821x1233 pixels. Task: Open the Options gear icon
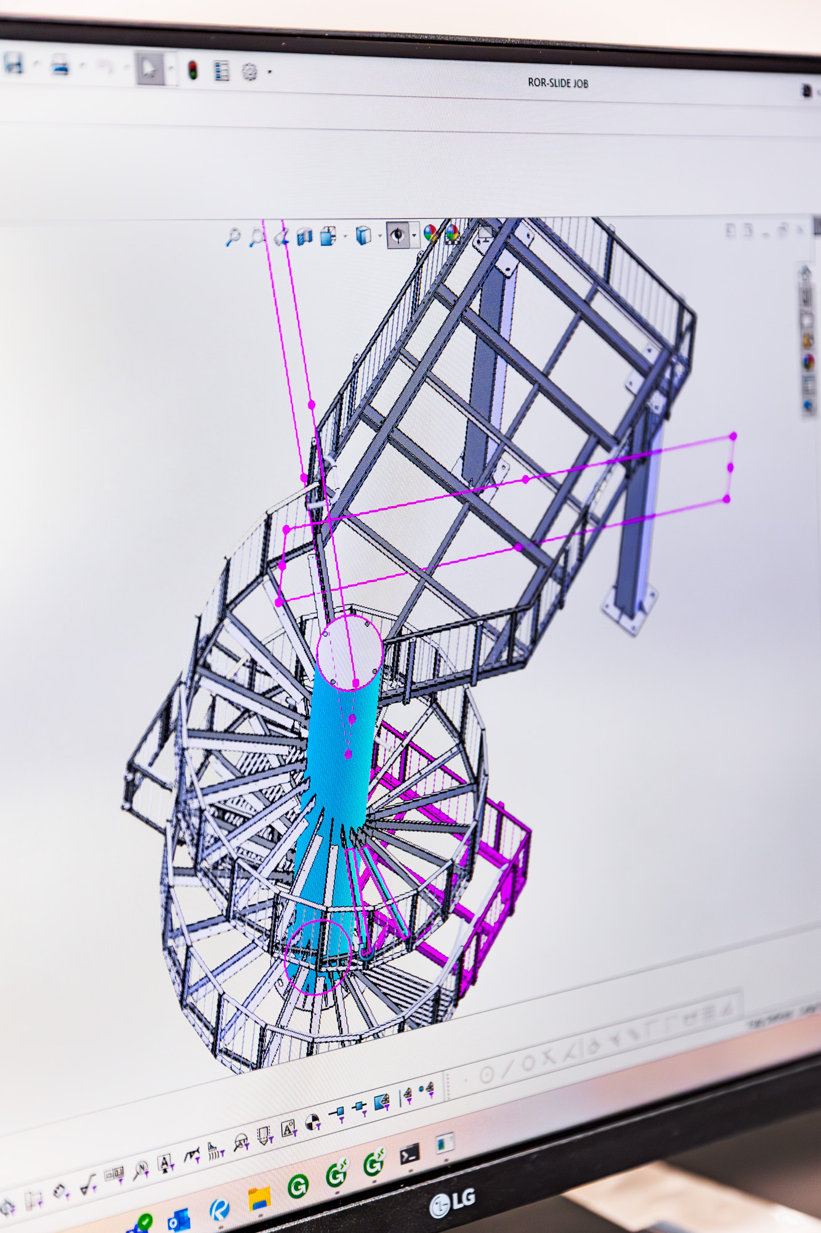coord(249,72)
